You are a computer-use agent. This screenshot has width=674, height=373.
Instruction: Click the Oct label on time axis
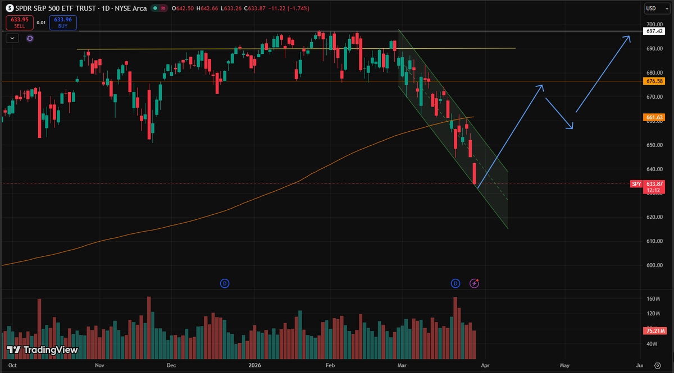point(13,365)
